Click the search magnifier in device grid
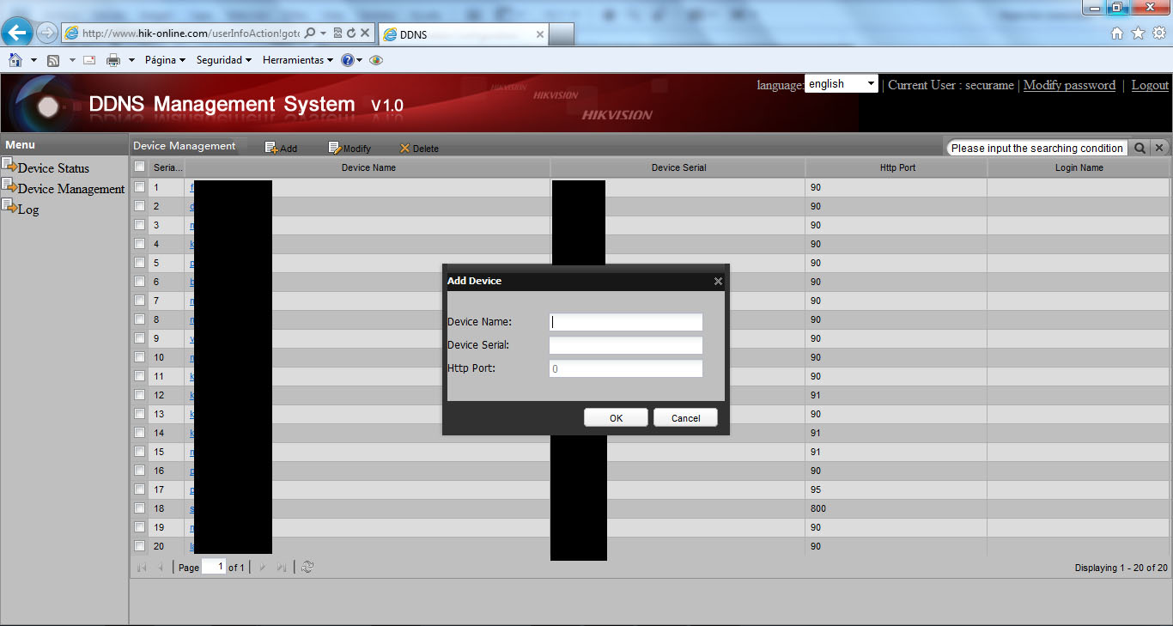1173x626 pixels. [x=1140, y=148]
